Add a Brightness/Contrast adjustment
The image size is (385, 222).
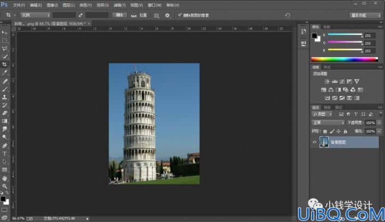(x=327, y=82)
